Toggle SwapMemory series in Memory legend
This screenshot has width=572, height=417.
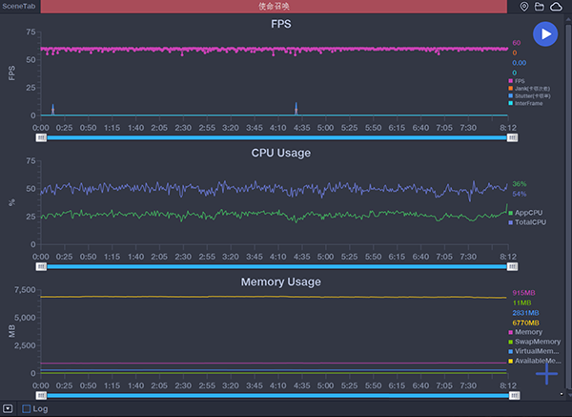[534, 341]
